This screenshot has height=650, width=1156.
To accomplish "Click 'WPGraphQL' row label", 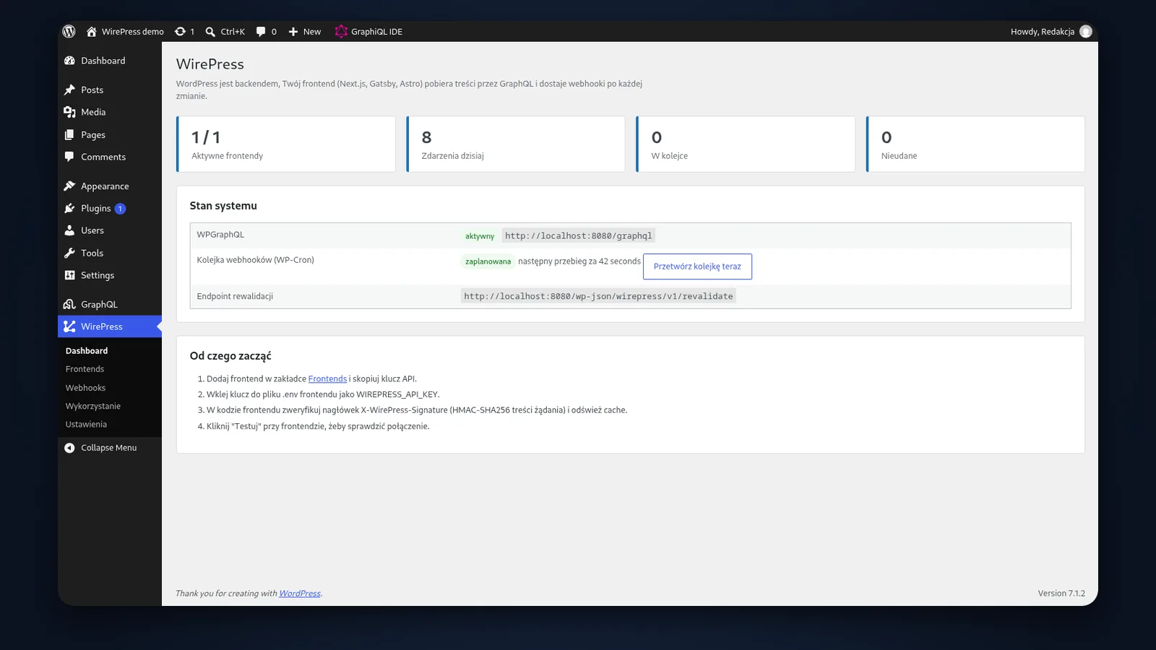I will (x=220, y=235).
